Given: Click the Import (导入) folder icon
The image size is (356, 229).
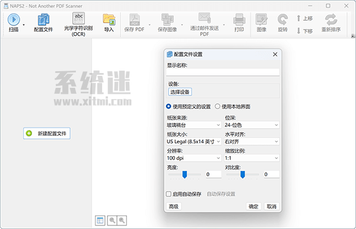Looking at the screenshot, I should (x=109, y=20).
